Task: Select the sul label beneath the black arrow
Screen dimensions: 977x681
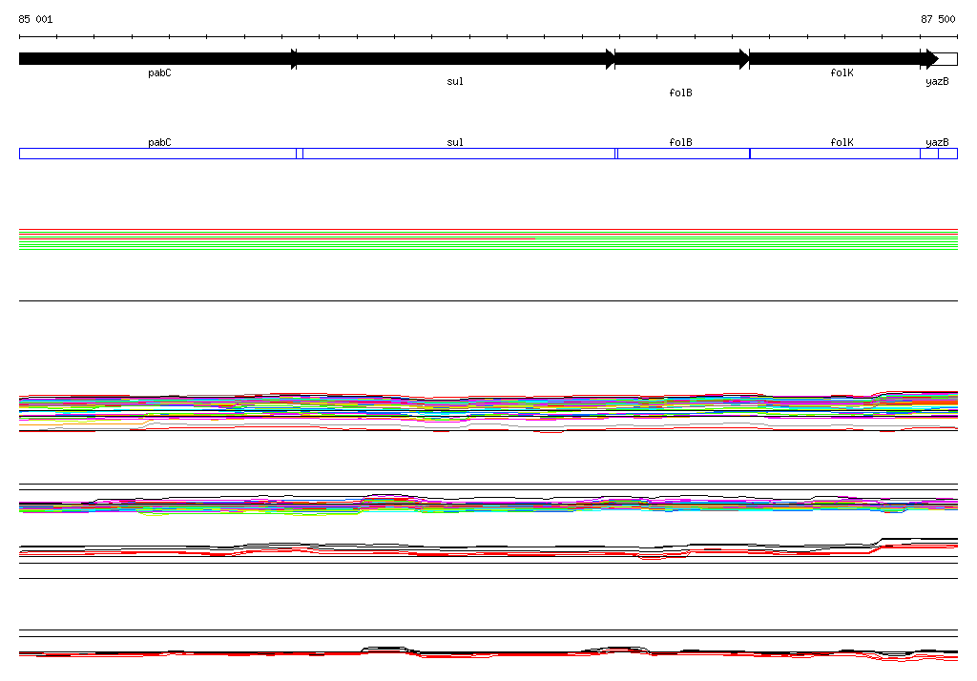Action: (455, 81)
